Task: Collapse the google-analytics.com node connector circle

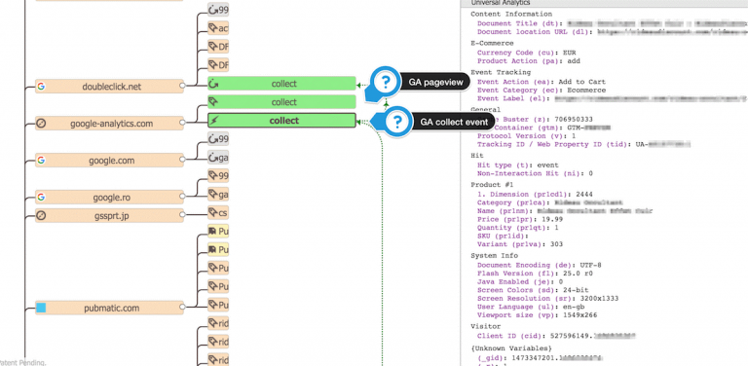Action: click(x=182, y=123)
